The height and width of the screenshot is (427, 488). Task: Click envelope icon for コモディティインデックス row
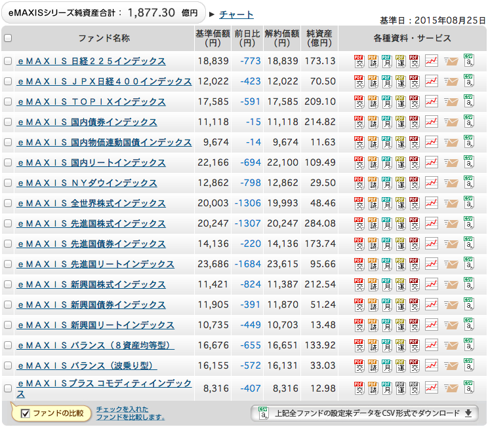pos(451,388)
